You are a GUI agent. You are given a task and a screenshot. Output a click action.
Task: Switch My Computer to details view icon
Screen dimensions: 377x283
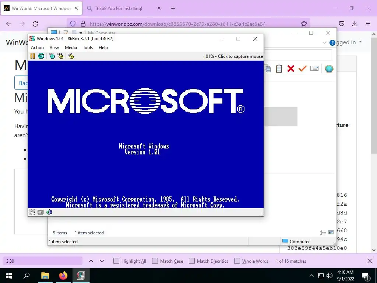coord(323,232)
